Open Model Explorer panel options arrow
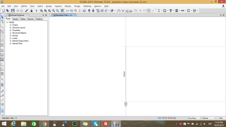 (43, 15)
